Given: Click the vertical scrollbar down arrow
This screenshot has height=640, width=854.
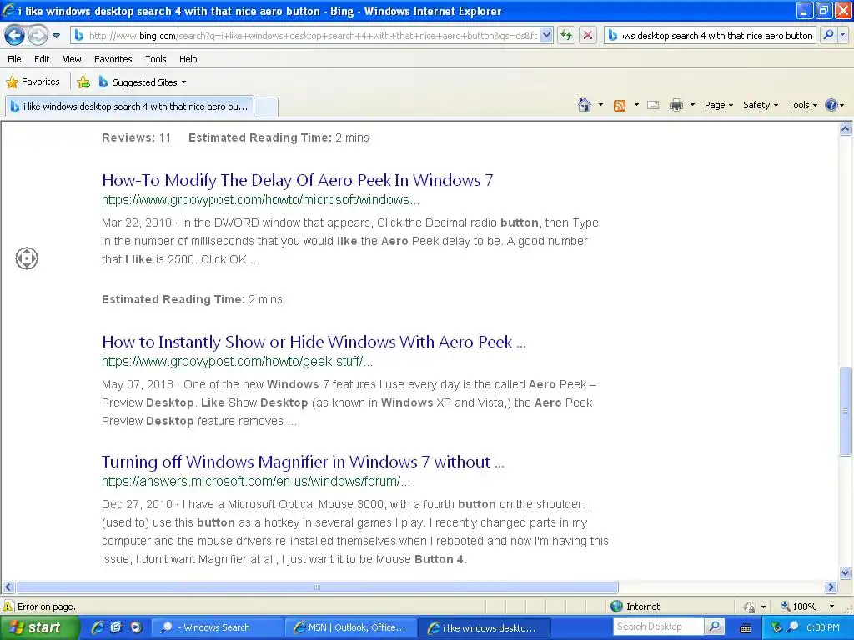Looking at the screenshot, I should pyautogui.click(x=846, y=572).
